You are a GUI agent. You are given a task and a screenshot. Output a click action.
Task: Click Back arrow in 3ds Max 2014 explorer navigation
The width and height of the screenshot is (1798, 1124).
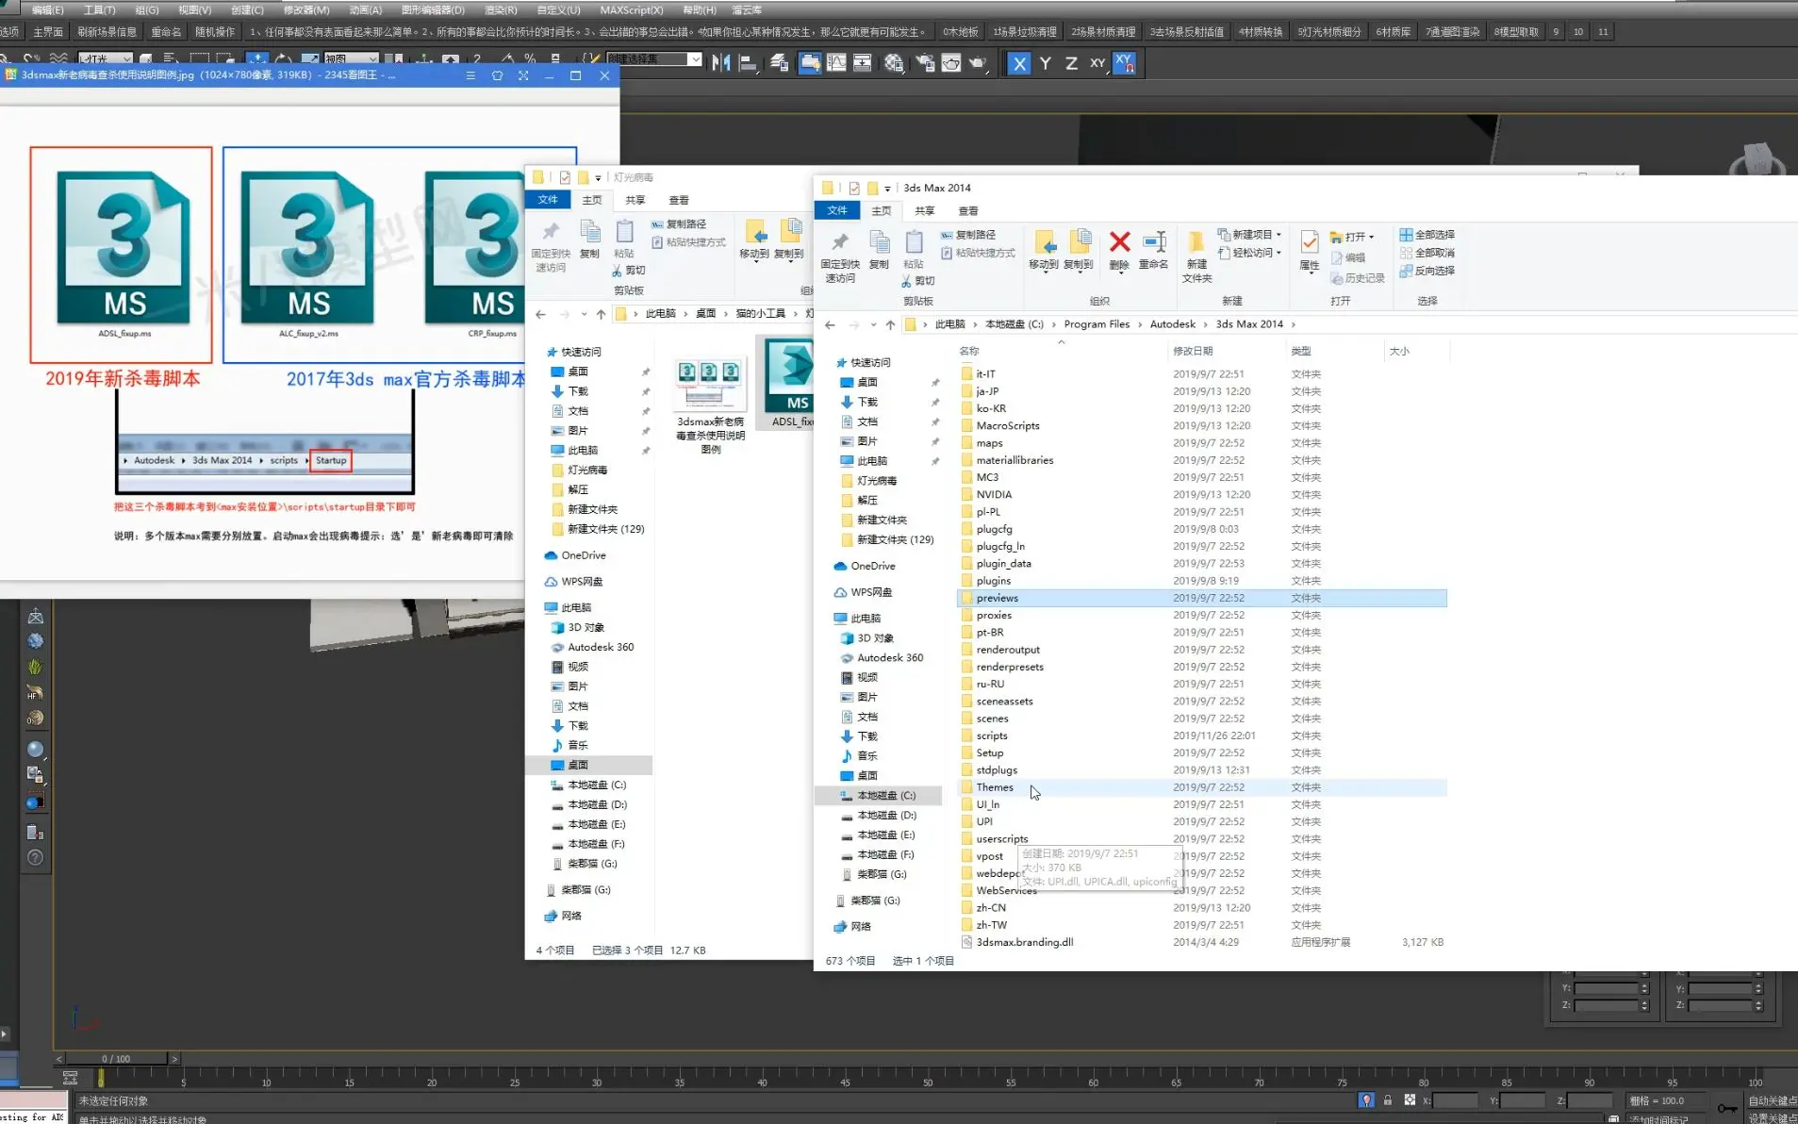pos(830,324)
